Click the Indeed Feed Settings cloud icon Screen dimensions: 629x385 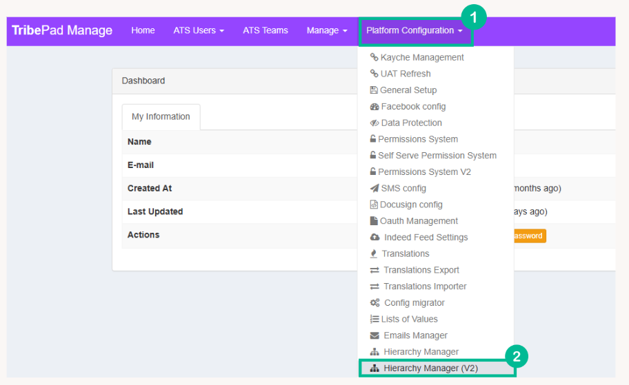[x=375, y=238]
